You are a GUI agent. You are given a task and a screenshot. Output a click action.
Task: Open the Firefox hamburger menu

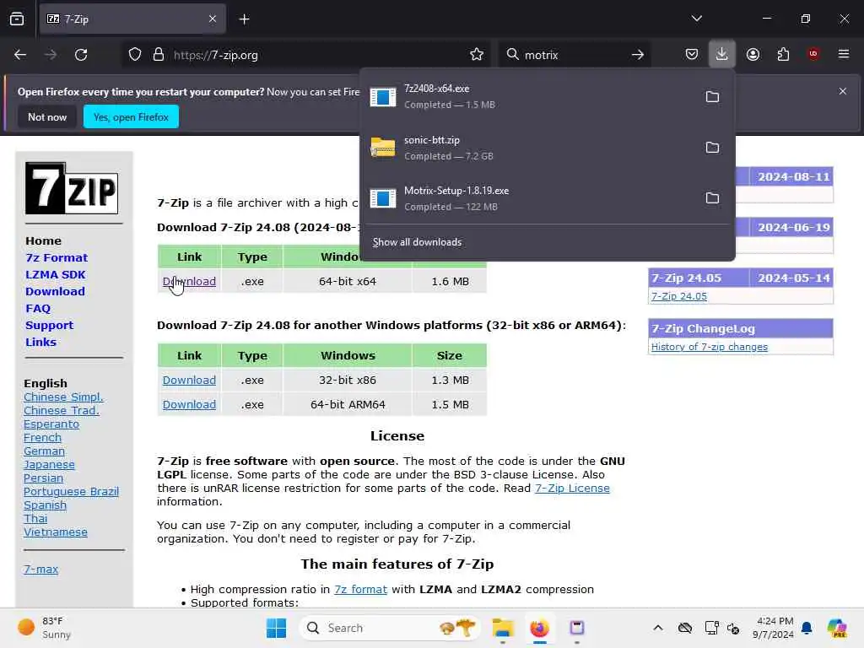click(844, 54)
